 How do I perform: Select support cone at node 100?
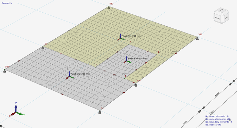click(136, 85)
